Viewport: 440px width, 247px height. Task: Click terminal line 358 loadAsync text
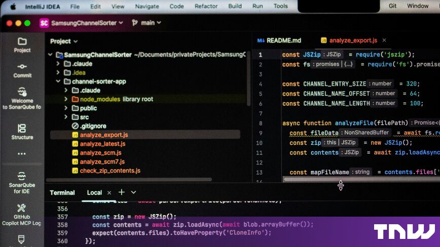(x=203, y=225)
